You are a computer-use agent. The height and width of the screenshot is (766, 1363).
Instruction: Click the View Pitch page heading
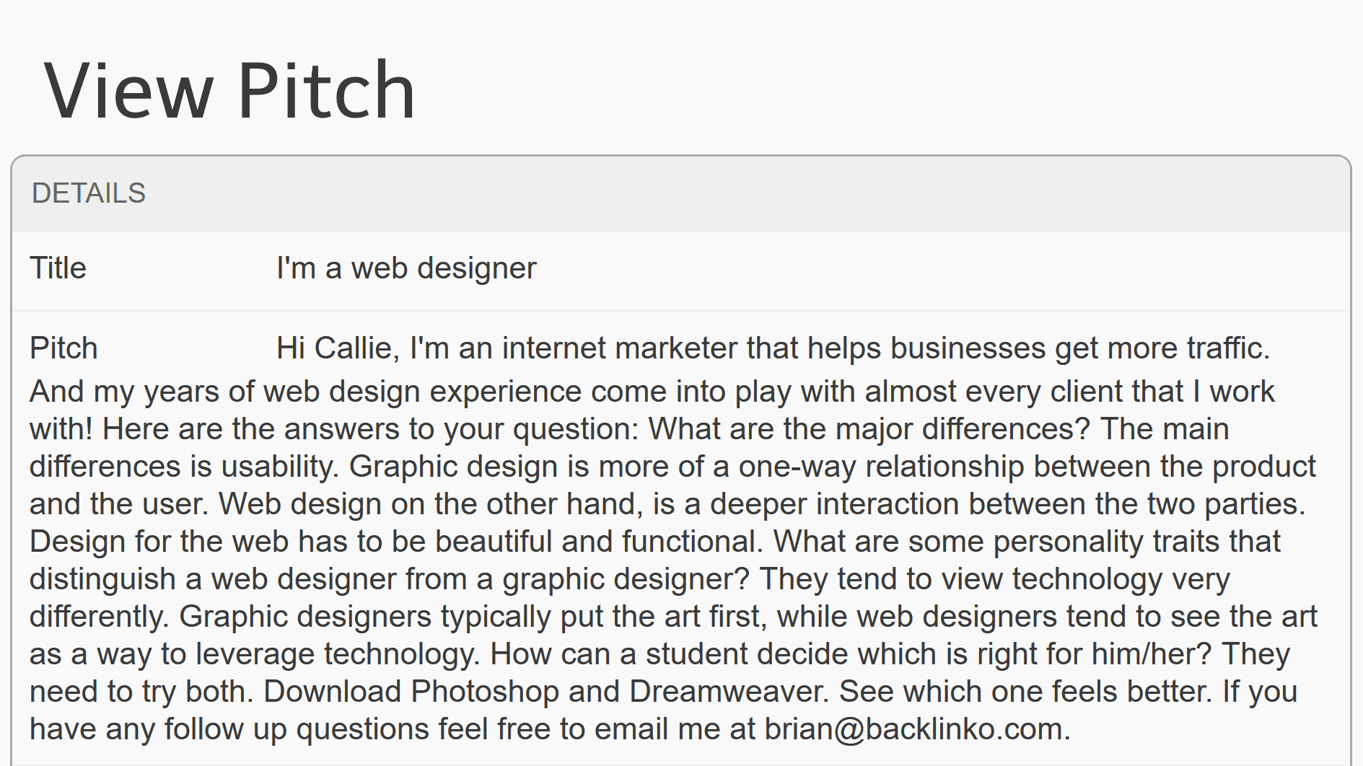coord(229,90)
